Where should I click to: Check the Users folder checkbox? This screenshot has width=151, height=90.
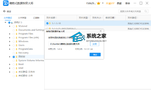(x=14, y=45)
